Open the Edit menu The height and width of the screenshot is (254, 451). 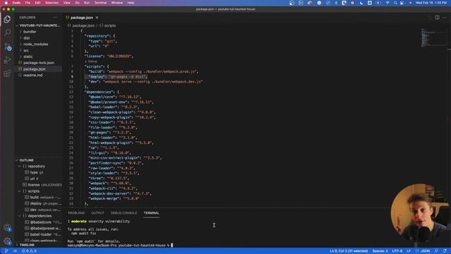click(x=37, y=3)
